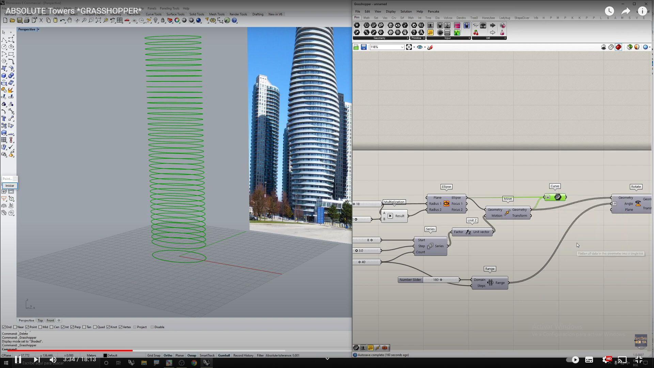This screenshot has height=368, width=654.
Task: Click the Save disk icon in Grasshopper toolbar
Action: (x=364, y=47)
